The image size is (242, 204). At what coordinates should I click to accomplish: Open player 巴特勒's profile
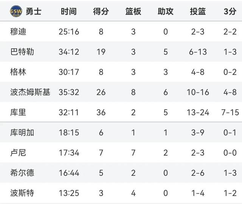(x=22, y=52)
